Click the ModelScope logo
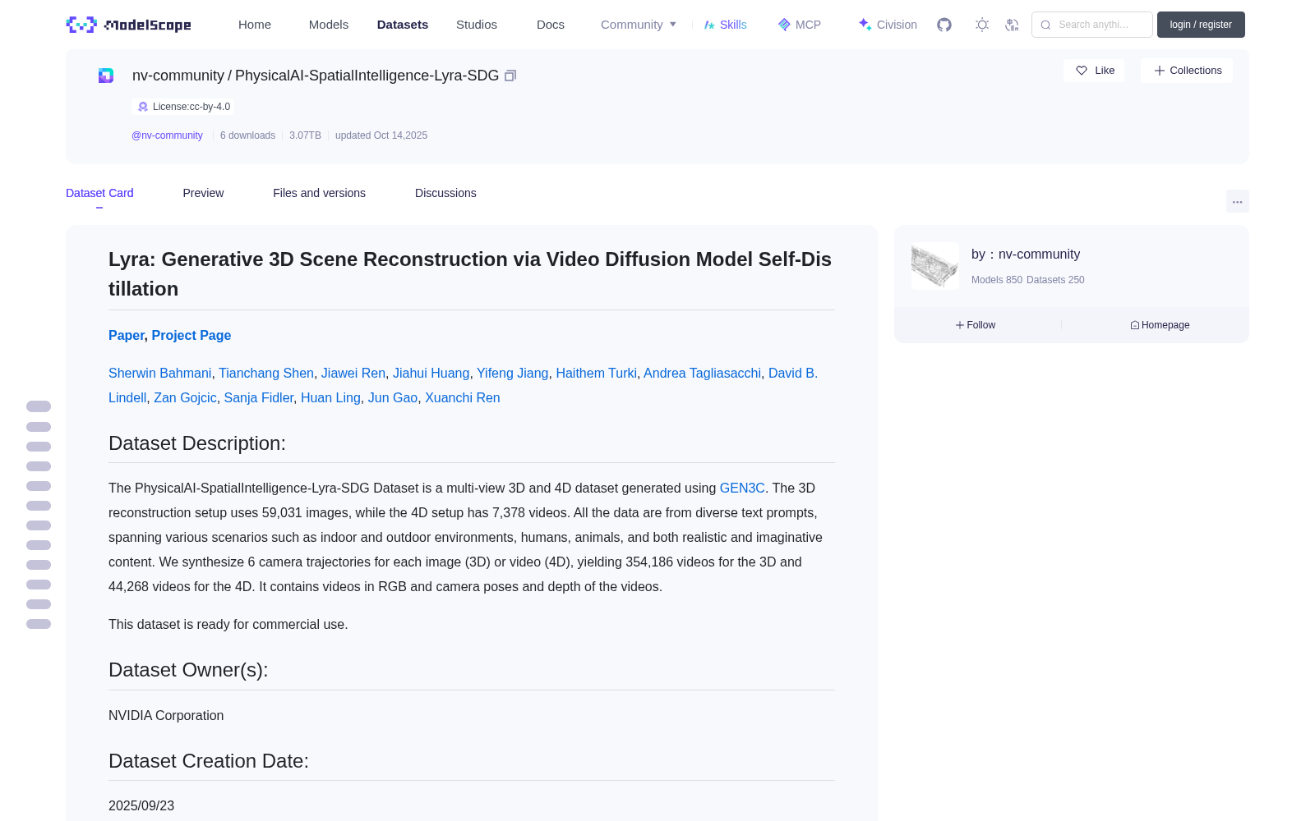The width and height of the screenshot is (1315, 821). click(128, 25)
